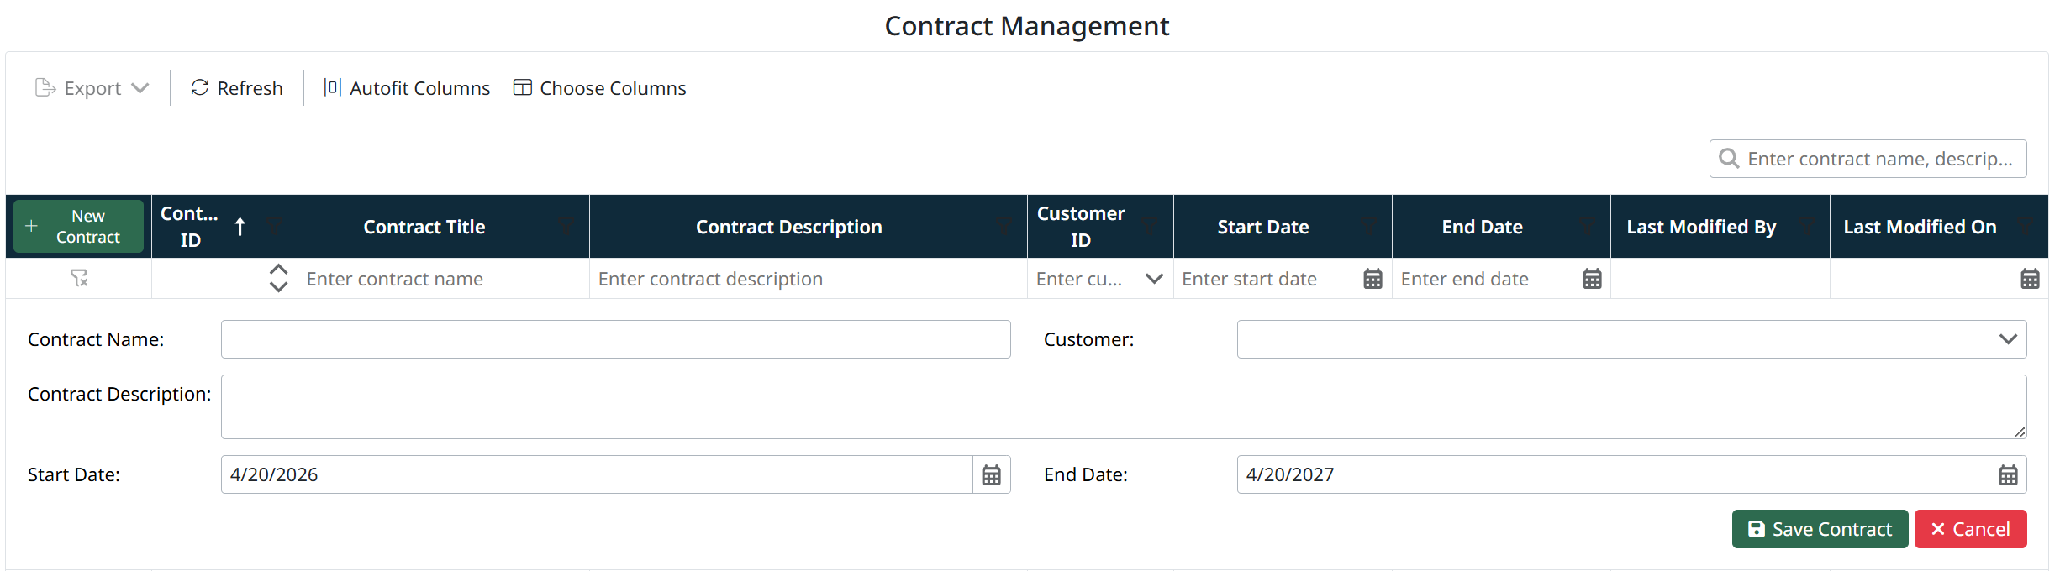Open calendar in Start Date filter cell

1372,279
